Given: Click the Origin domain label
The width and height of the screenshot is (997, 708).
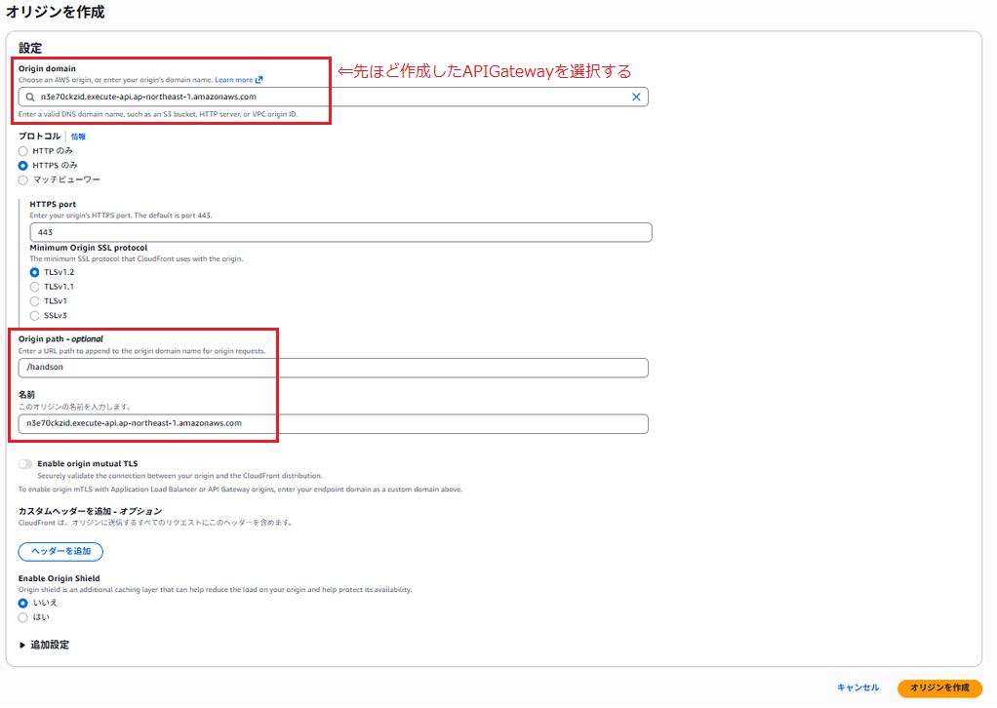Looking at the screenshot, I should coord(47,68).
